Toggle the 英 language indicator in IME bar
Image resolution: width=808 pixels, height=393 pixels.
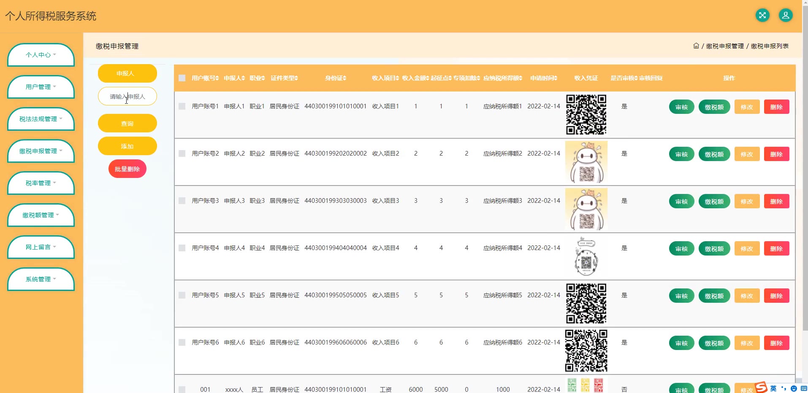[x=773, y=388]
